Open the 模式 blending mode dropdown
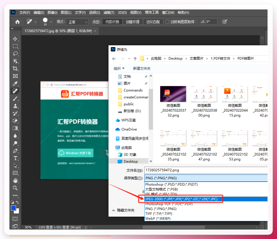This screenshot has height=239, width=277. [x=77, y=22]
